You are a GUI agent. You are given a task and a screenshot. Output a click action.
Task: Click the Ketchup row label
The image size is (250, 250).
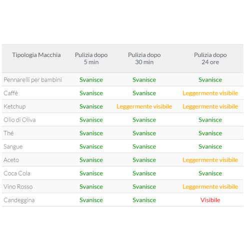pos(14,106)
